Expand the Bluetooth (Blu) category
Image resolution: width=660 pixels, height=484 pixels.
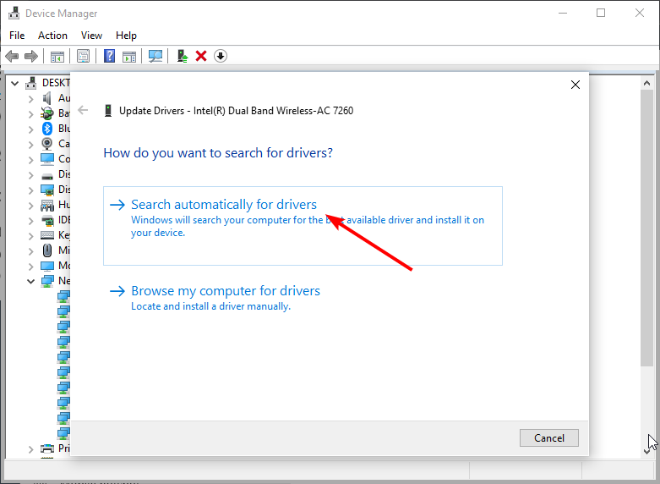(30, 129)
